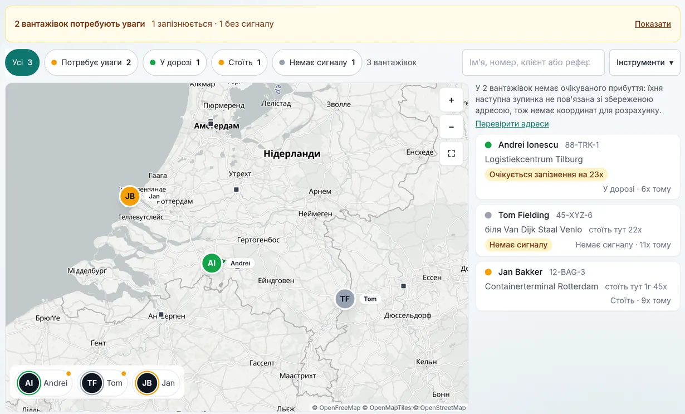Click 'Показати' link in alert banner

[x=653, y=24]
